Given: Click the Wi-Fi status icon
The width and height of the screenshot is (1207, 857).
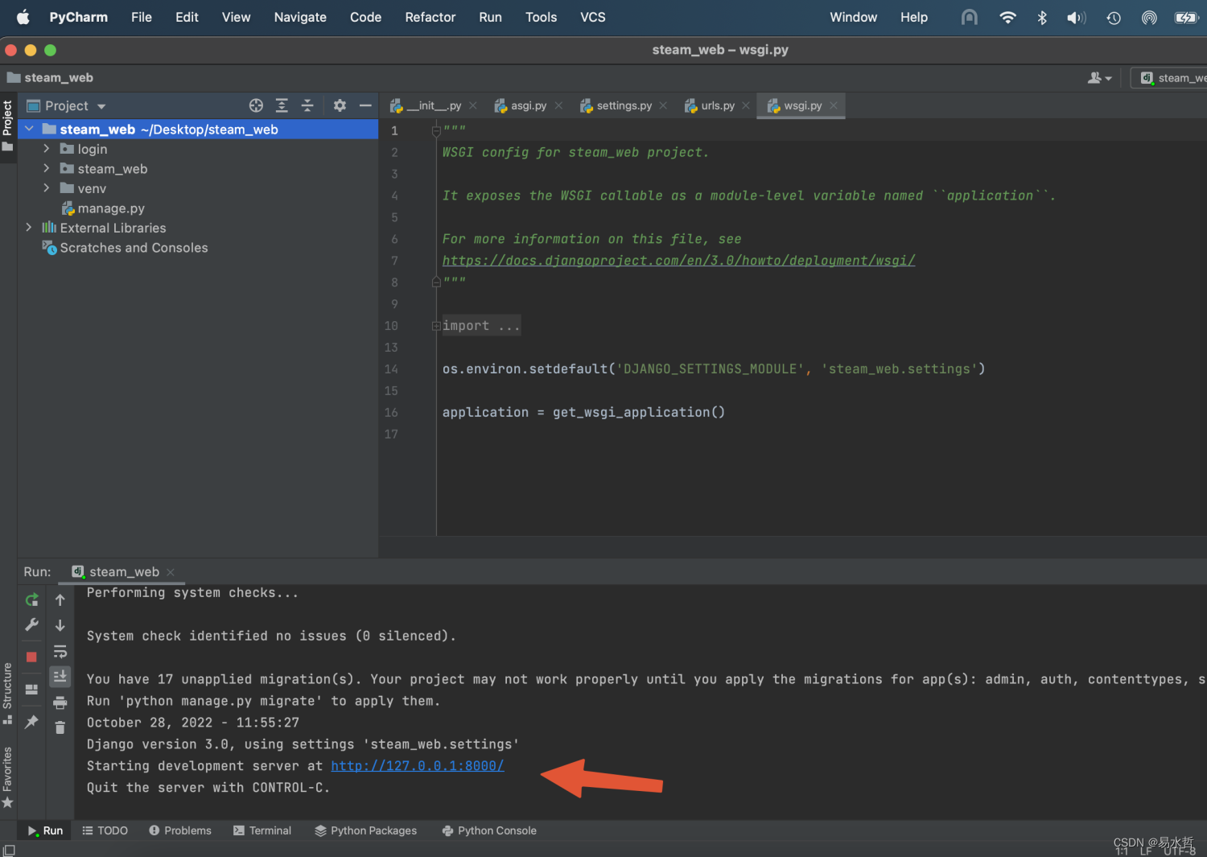Looking at the screenshot, I should tap(1007, 17).
